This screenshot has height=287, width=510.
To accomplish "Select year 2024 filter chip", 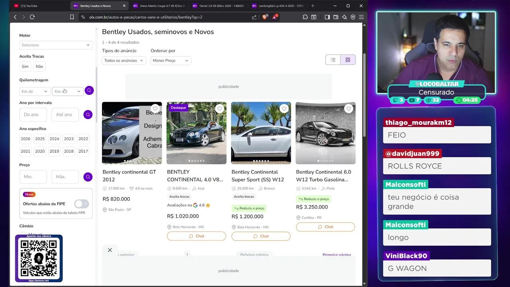I will (x=54, y=139).
